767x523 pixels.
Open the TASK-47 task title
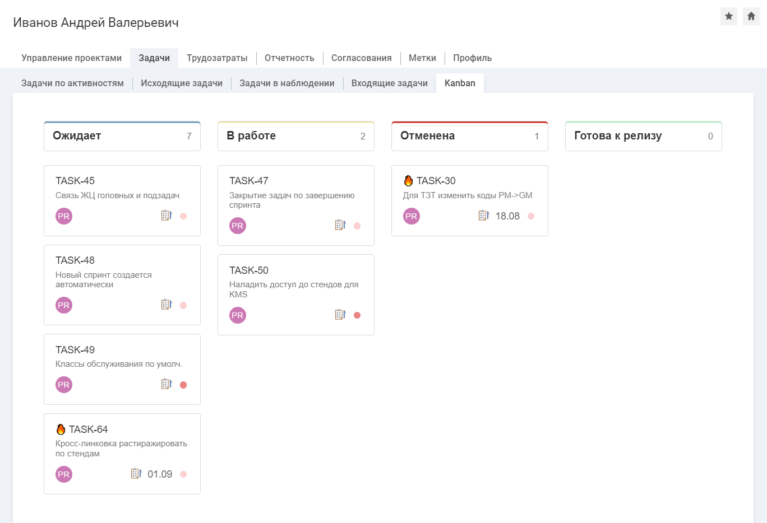pos(249,181)
